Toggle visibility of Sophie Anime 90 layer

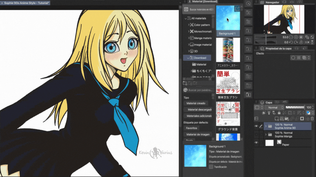(x=256, y=126)
